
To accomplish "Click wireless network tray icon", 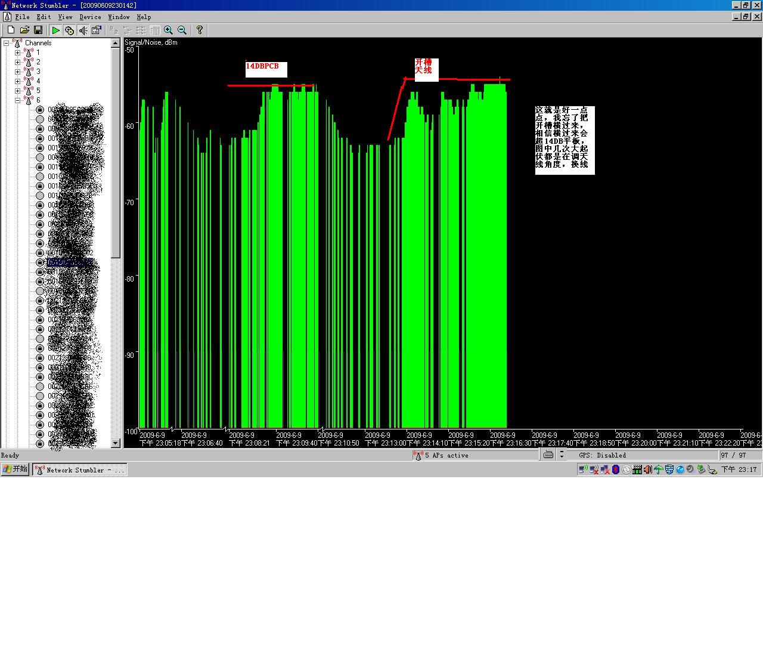I will (x=583, y=469).
